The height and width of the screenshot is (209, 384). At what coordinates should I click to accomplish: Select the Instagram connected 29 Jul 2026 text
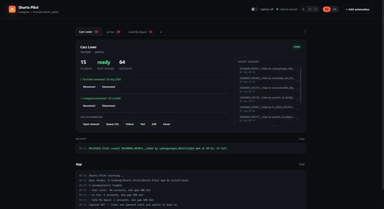pos(100,98)
